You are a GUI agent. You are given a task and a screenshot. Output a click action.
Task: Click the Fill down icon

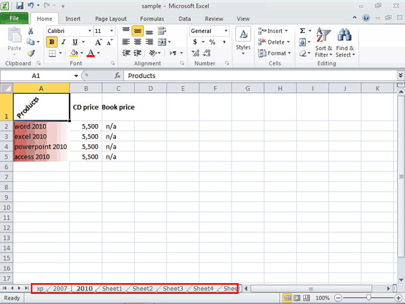[x=302, y=42]
